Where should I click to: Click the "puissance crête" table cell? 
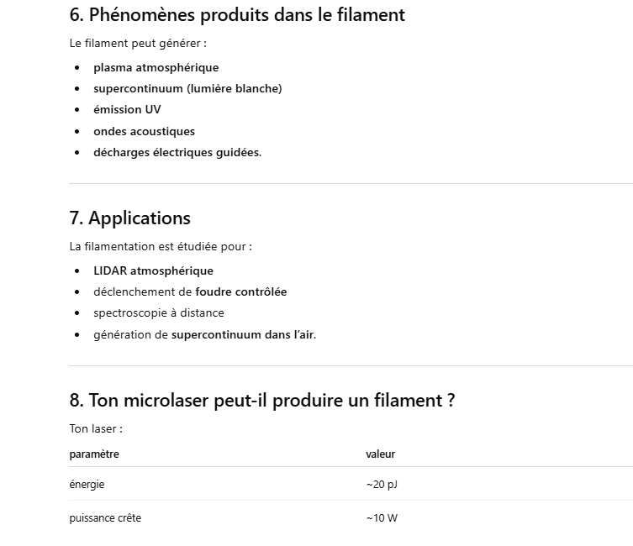click(105, 518)
